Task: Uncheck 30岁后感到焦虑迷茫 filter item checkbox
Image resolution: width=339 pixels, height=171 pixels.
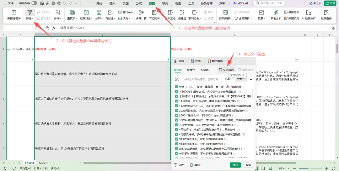Action: [176, 120]
